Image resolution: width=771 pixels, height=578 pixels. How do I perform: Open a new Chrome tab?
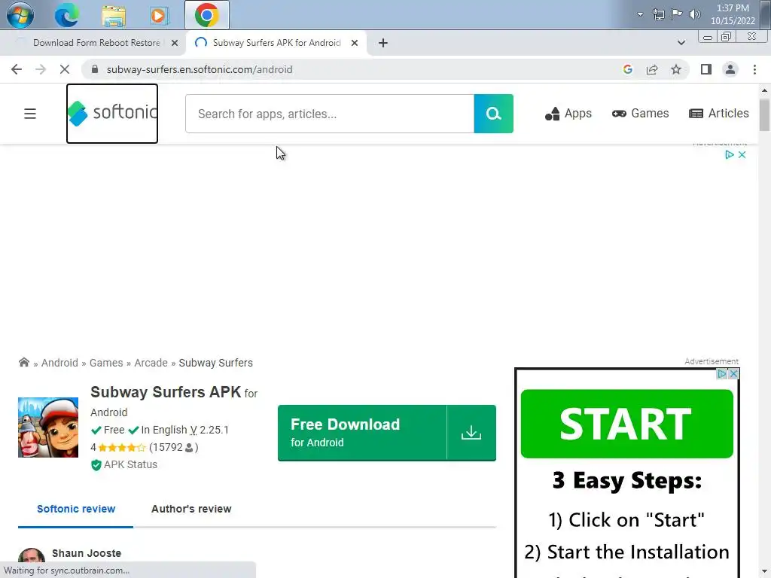point(383,43)
